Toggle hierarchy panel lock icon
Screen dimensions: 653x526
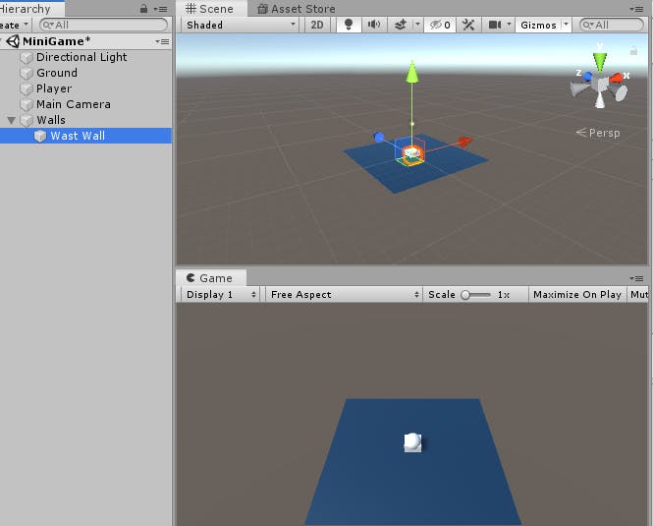click(x=143, y=8)
